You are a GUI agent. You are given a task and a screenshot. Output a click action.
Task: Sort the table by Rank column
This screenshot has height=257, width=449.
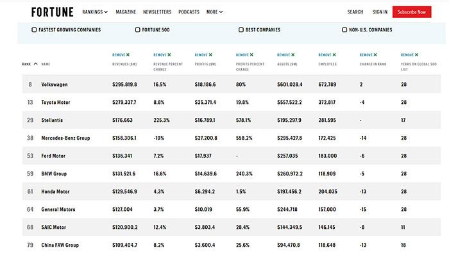(29, 64)
